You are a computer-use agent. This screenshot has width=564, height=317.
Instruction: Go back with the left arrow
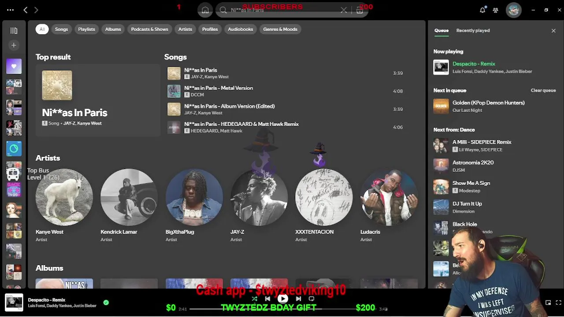(x=26, y=10)
